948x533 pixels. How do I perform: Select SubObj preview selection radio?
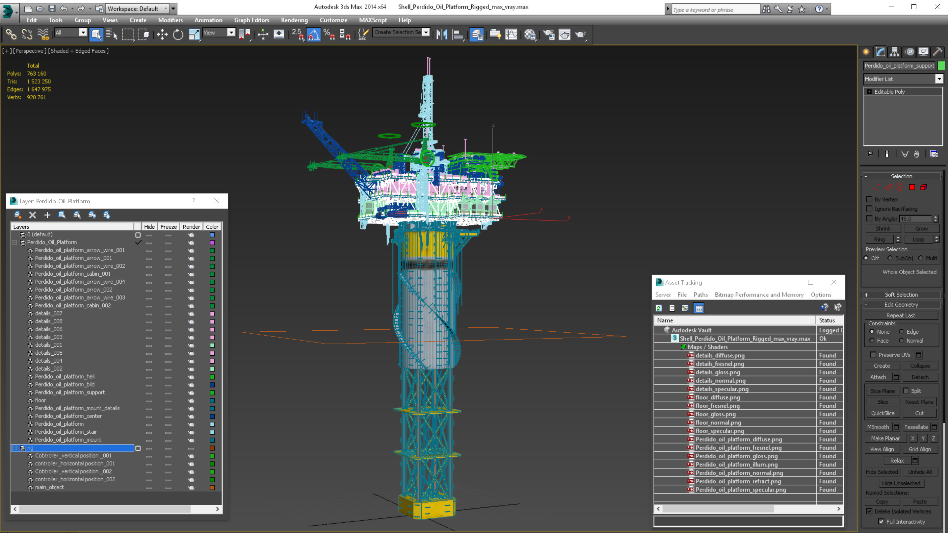(890, 258)
